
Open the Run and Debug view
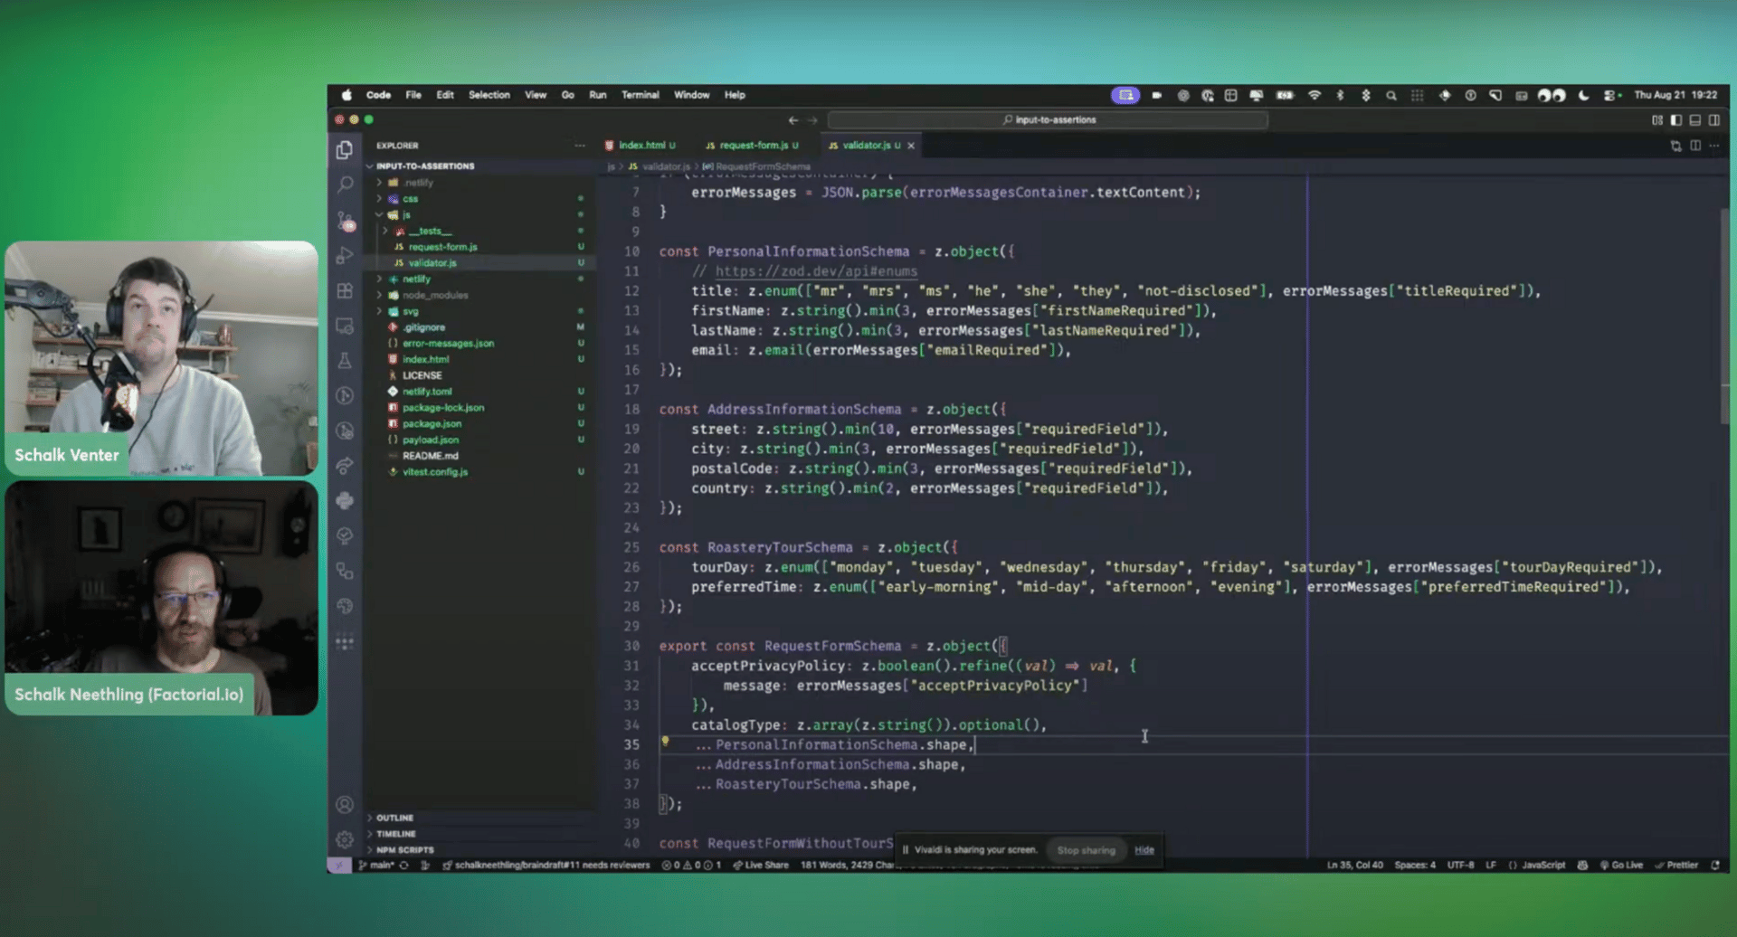[x=345, y=256]
